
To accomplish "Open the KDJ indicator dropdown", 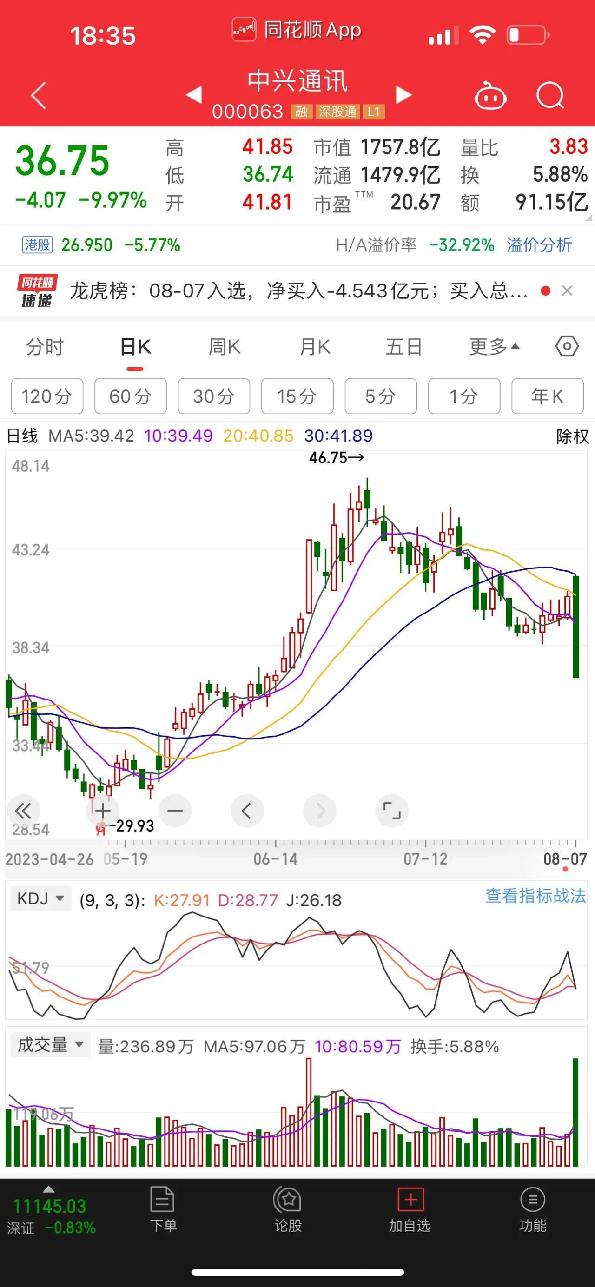I will pos(41,899).
